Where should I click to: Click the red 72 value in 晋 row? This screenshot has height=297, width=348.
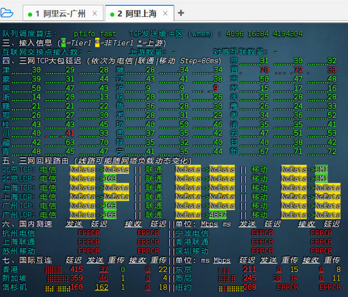click(x=298, y=70)
